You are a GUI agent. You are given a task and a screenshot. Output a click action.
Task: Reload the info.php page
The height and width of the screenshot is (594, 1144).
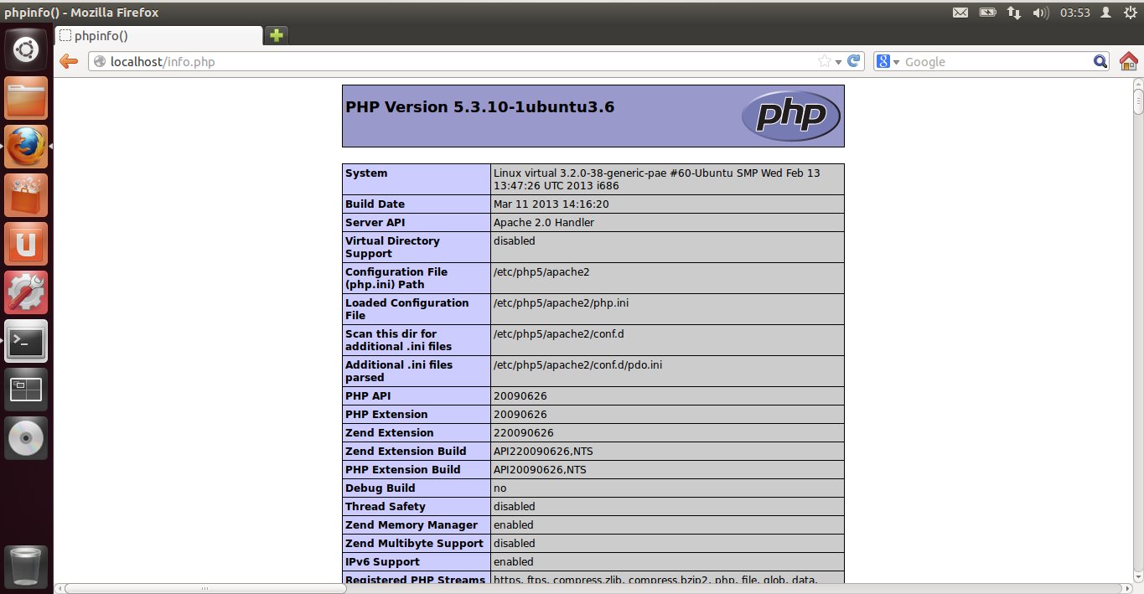(x=855, y=61)
